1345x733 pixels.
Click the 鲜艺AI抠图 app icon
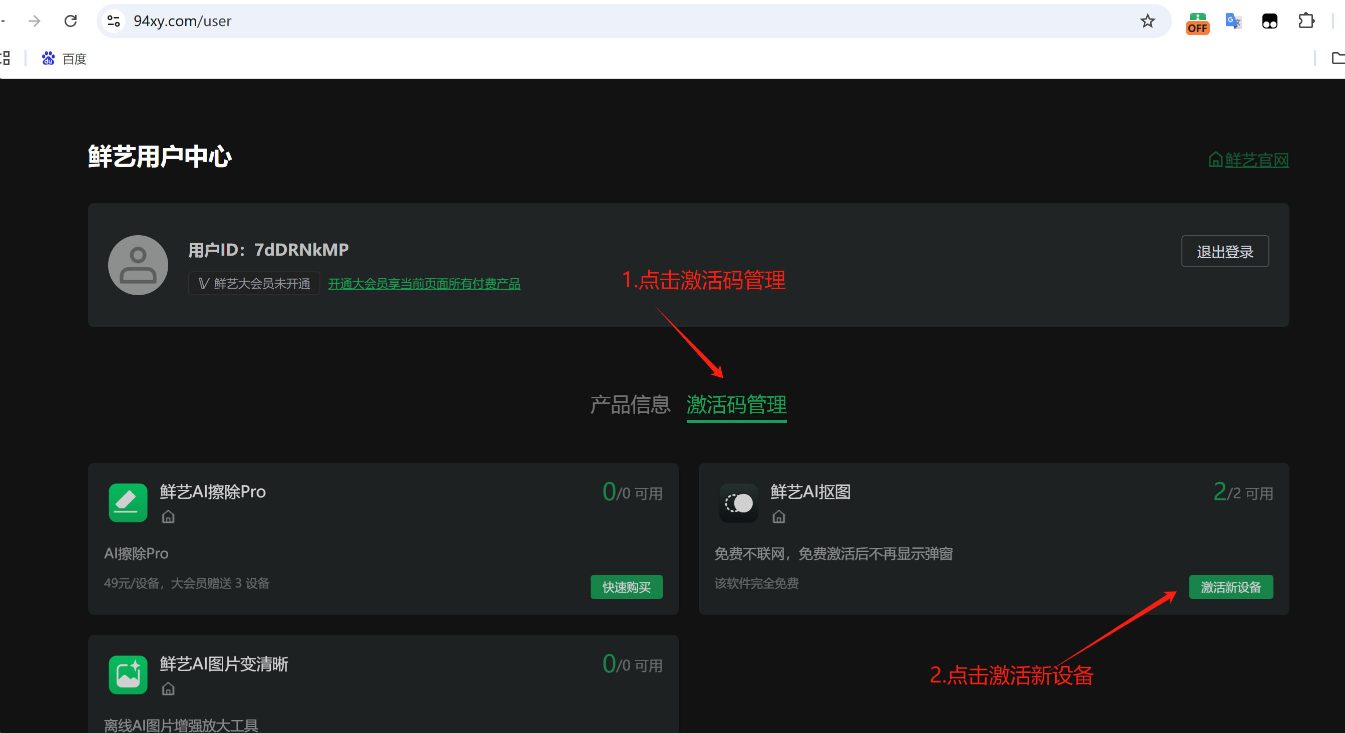pos(738,502)
